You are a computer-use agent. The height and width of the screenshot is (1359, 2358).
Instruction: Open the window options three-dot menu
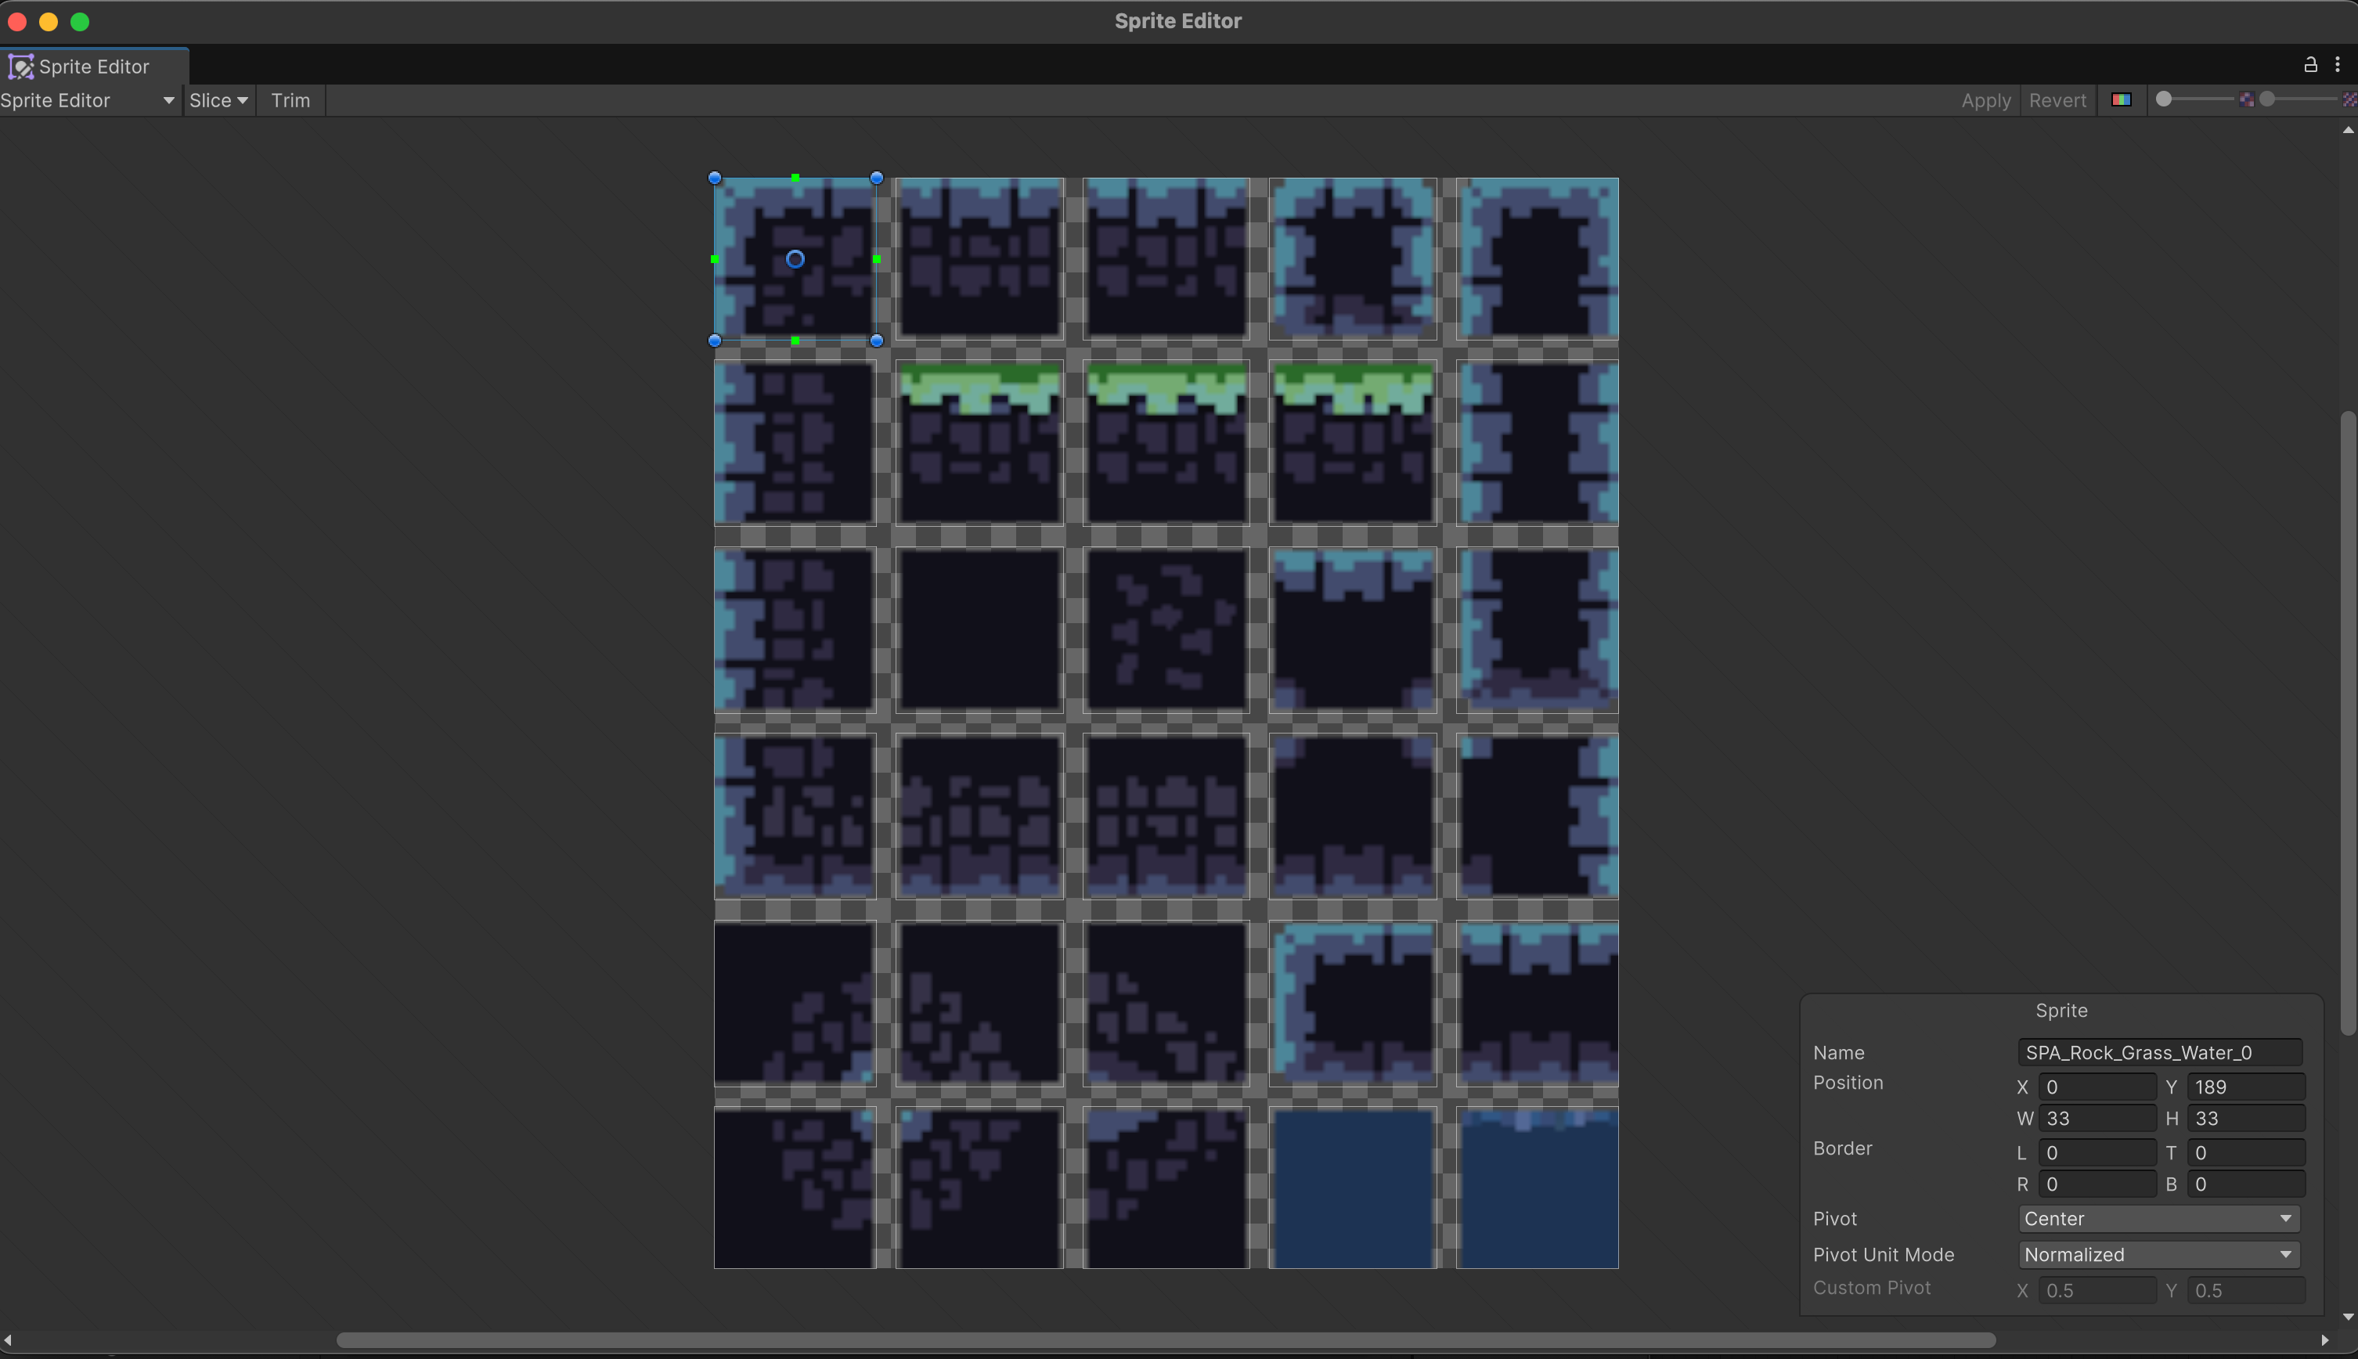pyautogui.click(x=2339, y=64)
